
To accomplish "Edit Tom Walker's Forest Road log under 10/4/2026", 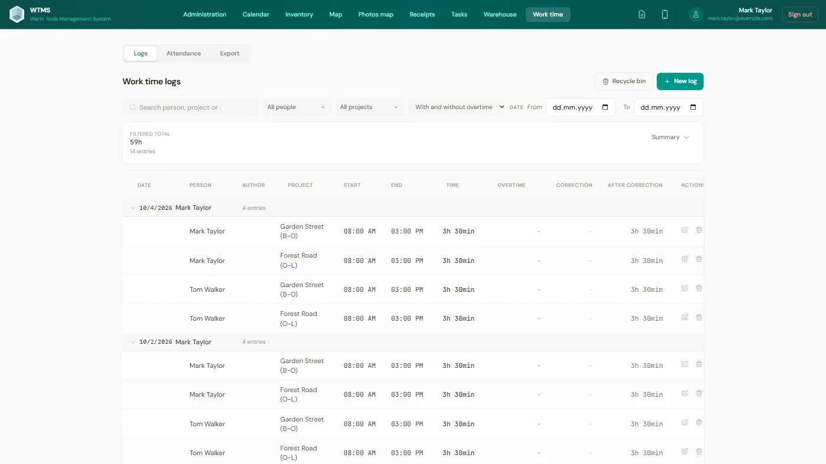I will point(685,317).
